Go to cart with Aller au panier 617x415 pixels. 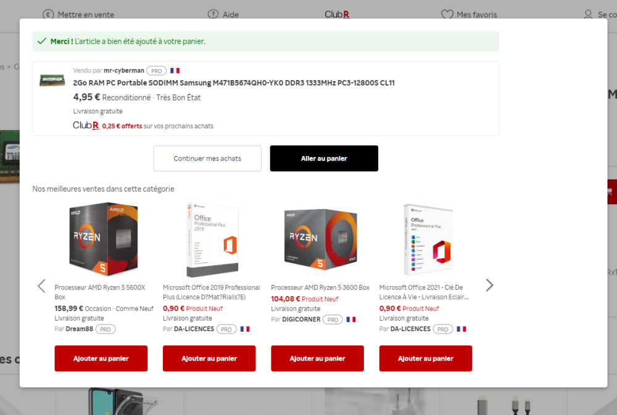tap(324, 158)
